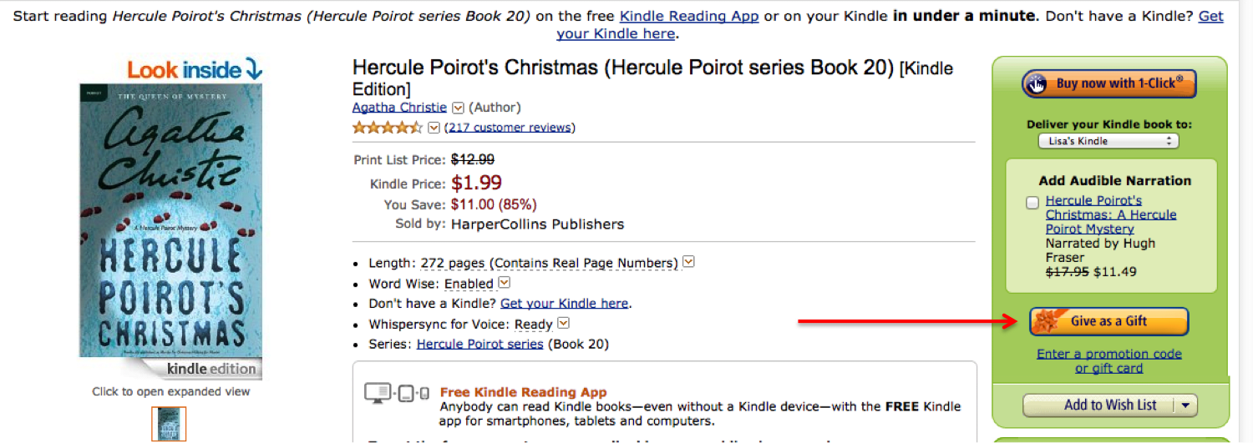Expand the author dropdown next to Agatha Christie

(x=458, y=108)
